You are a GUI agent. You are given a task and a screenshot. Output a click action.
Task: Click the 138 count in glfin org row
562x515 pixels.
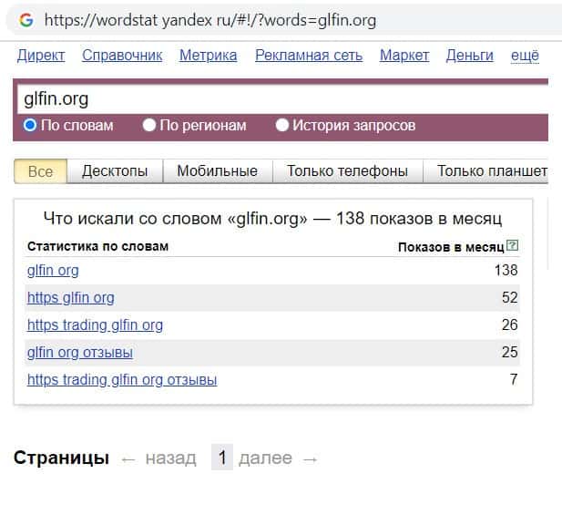[506, 270]
